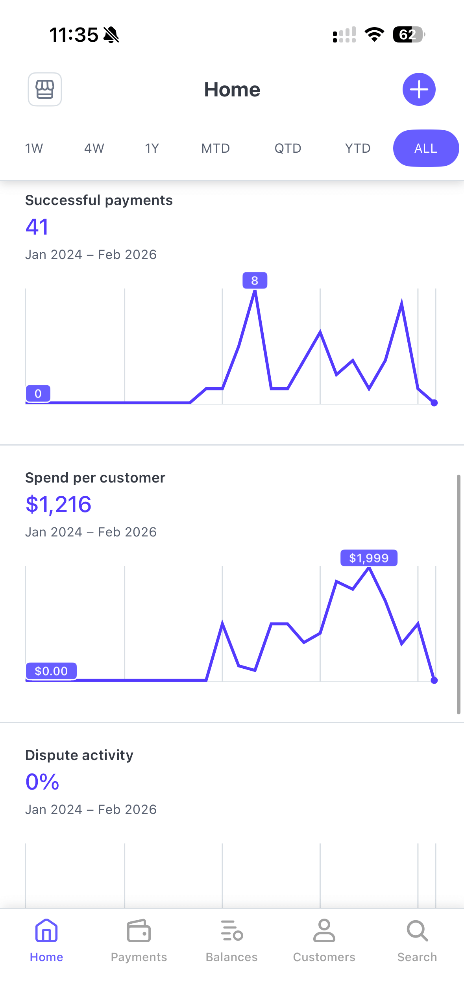Open the Successful payments report
Viewport: 464px width, 1006px height.
pos(99,200)
